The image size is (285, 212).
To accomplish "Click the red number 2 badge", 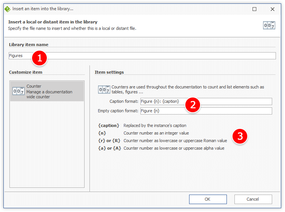I will (x=193, y=105).
